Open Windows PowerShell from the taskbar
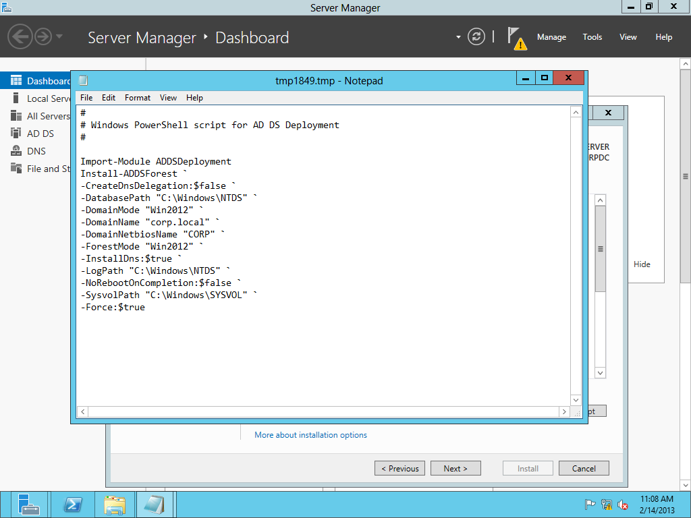691x518 pixels. (x=73, y=505)
